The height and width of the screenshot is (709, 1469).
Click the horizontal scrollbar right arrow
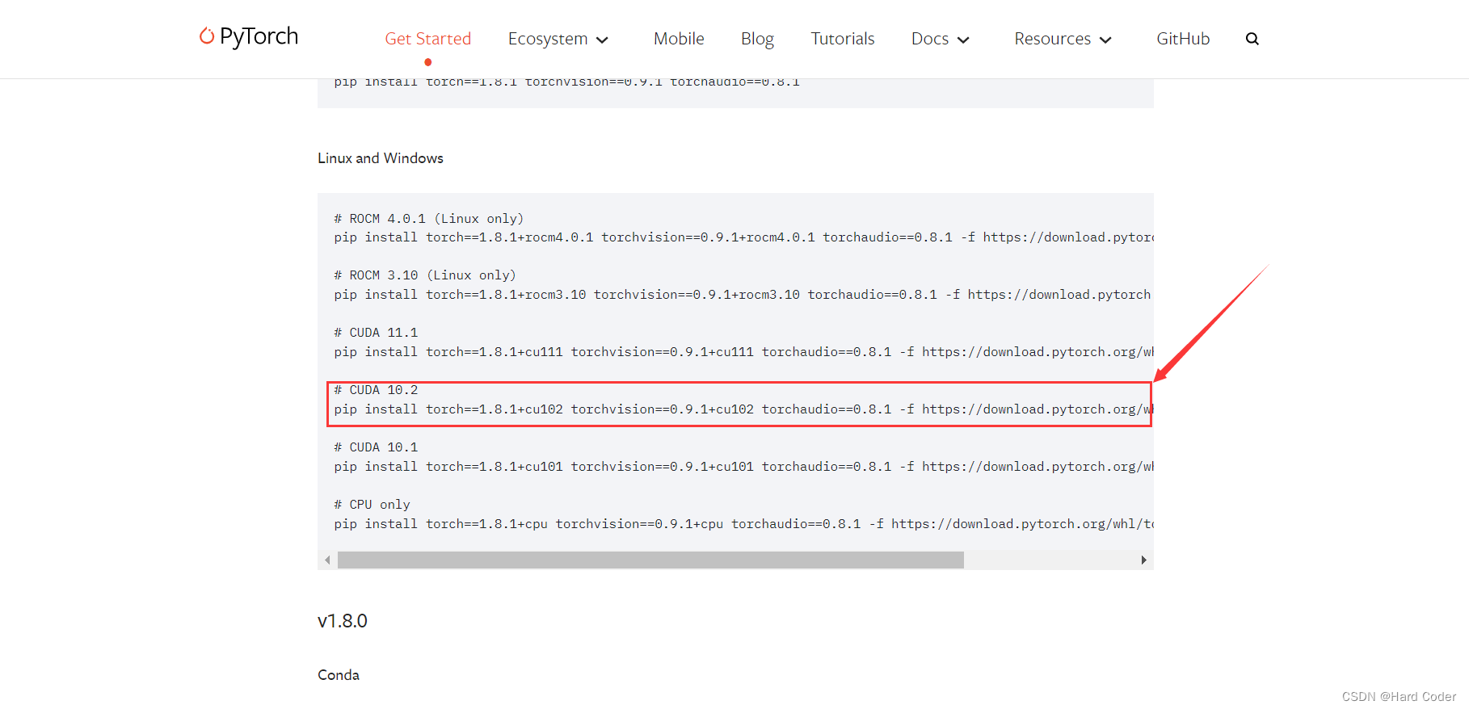(x=1143, y=560)
